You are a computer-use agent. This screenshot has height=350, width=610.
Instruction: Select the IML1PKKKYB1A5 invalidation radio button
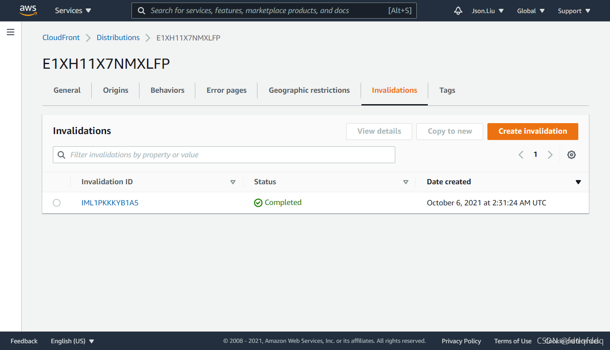tap(57, 203)
